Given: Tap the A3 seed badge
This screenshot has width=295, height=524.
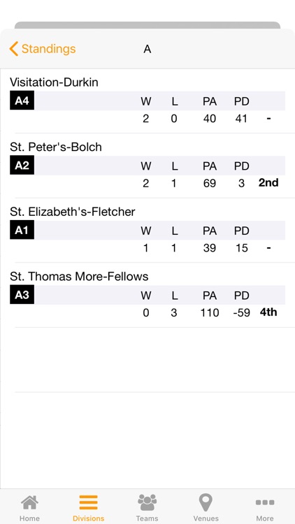Looking at the screenshot, I should [x=22, y=295].
